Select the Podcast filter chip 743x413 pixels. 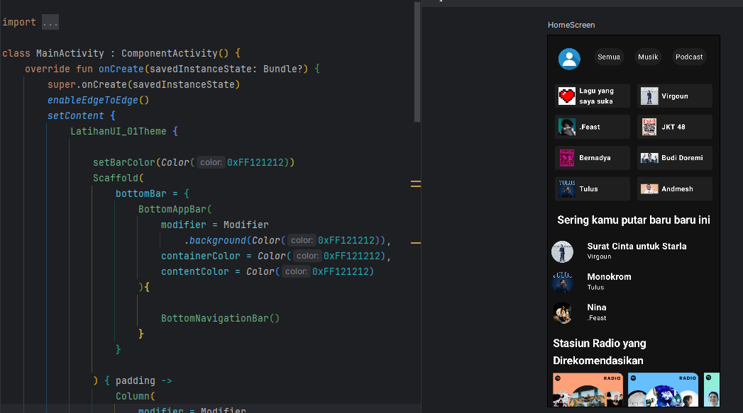[x=688, y=57]
